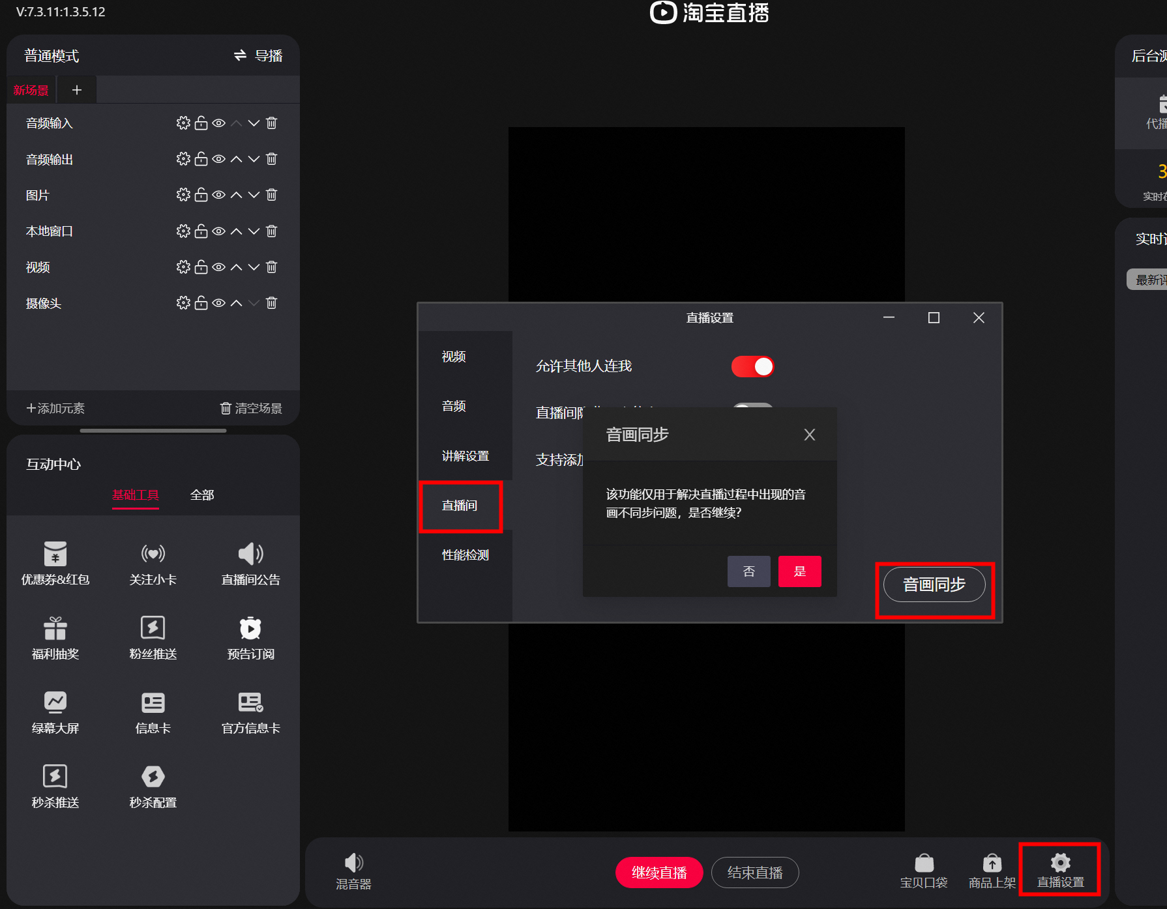Move 本地窗口 element up
The width and height of the screenshot is (1167, 909).
tap(236, 231)
